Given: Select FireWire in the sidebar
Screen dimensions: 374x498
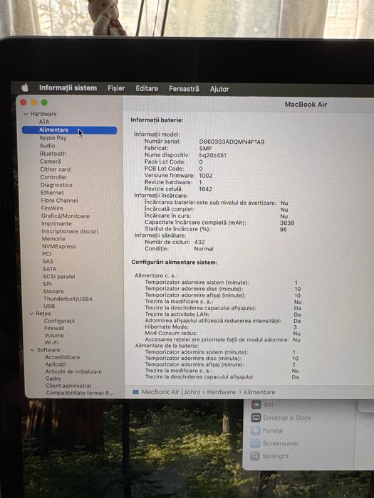Looking at the screenshot, I should click(52, 208).
